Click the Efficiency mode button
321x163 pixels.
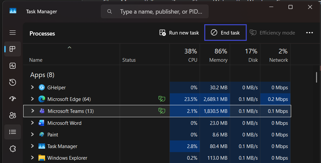(273, 33)
